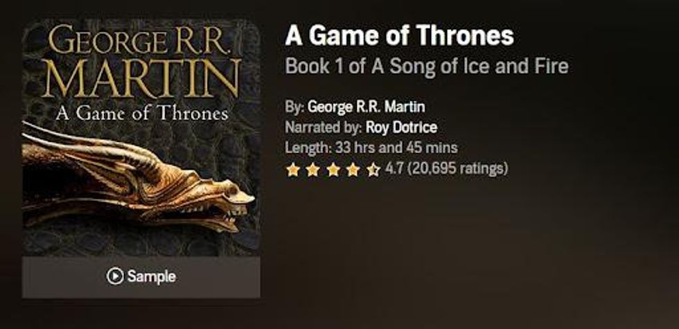Click the Length 33 hrs and 45 mins text

(371, 148)
